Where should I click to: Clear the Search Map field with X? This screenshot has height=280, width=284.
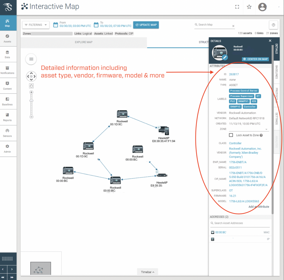point(233,26)
